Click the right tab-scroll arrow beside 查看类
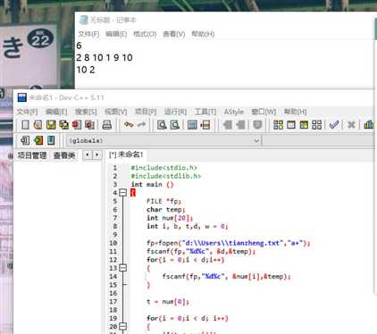The height and width of the screenshot is (334, 377). point(96,154)
